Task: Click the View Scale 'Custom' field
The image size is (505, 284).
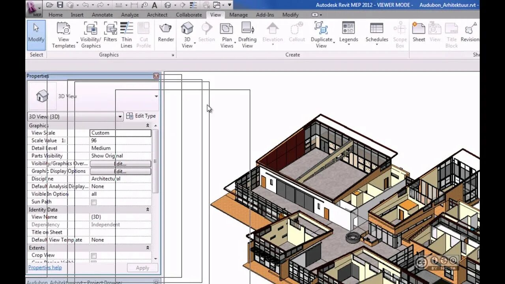Action: pyautogui.click(x=120, y=133)
